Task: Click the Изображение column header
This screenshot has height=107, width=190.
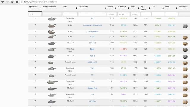Action: click(49, 7)
